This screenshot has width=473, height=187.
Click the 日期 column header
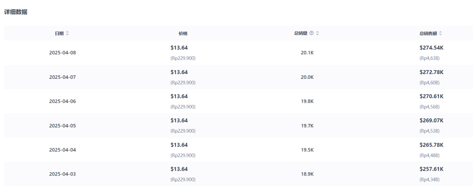point(59,33)
